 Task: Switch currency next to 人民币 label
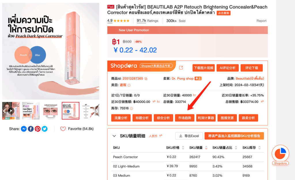(161, 135)
